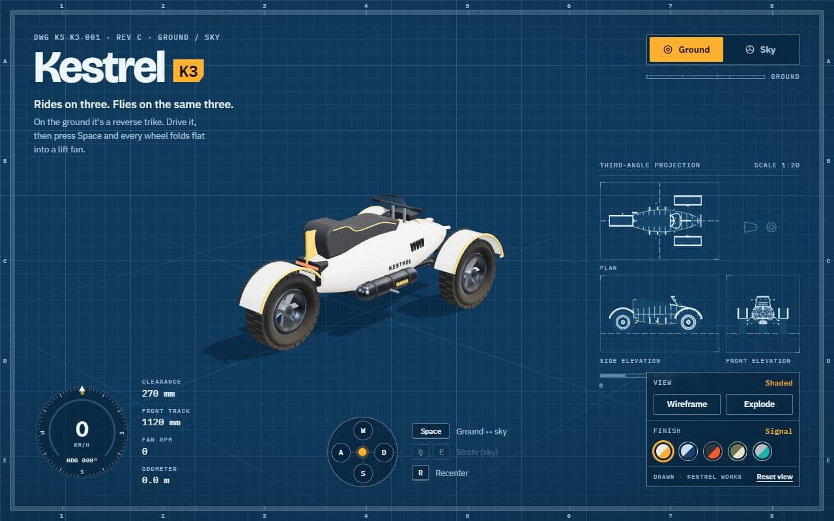Click the north arrow on the compass
Image resolution: width=834 pixels, height=521 pixels.
tap(82, 390)
